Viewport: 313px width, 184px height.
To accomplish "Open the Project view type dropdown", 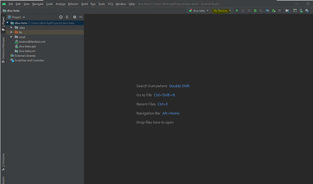I will (17, 17).
